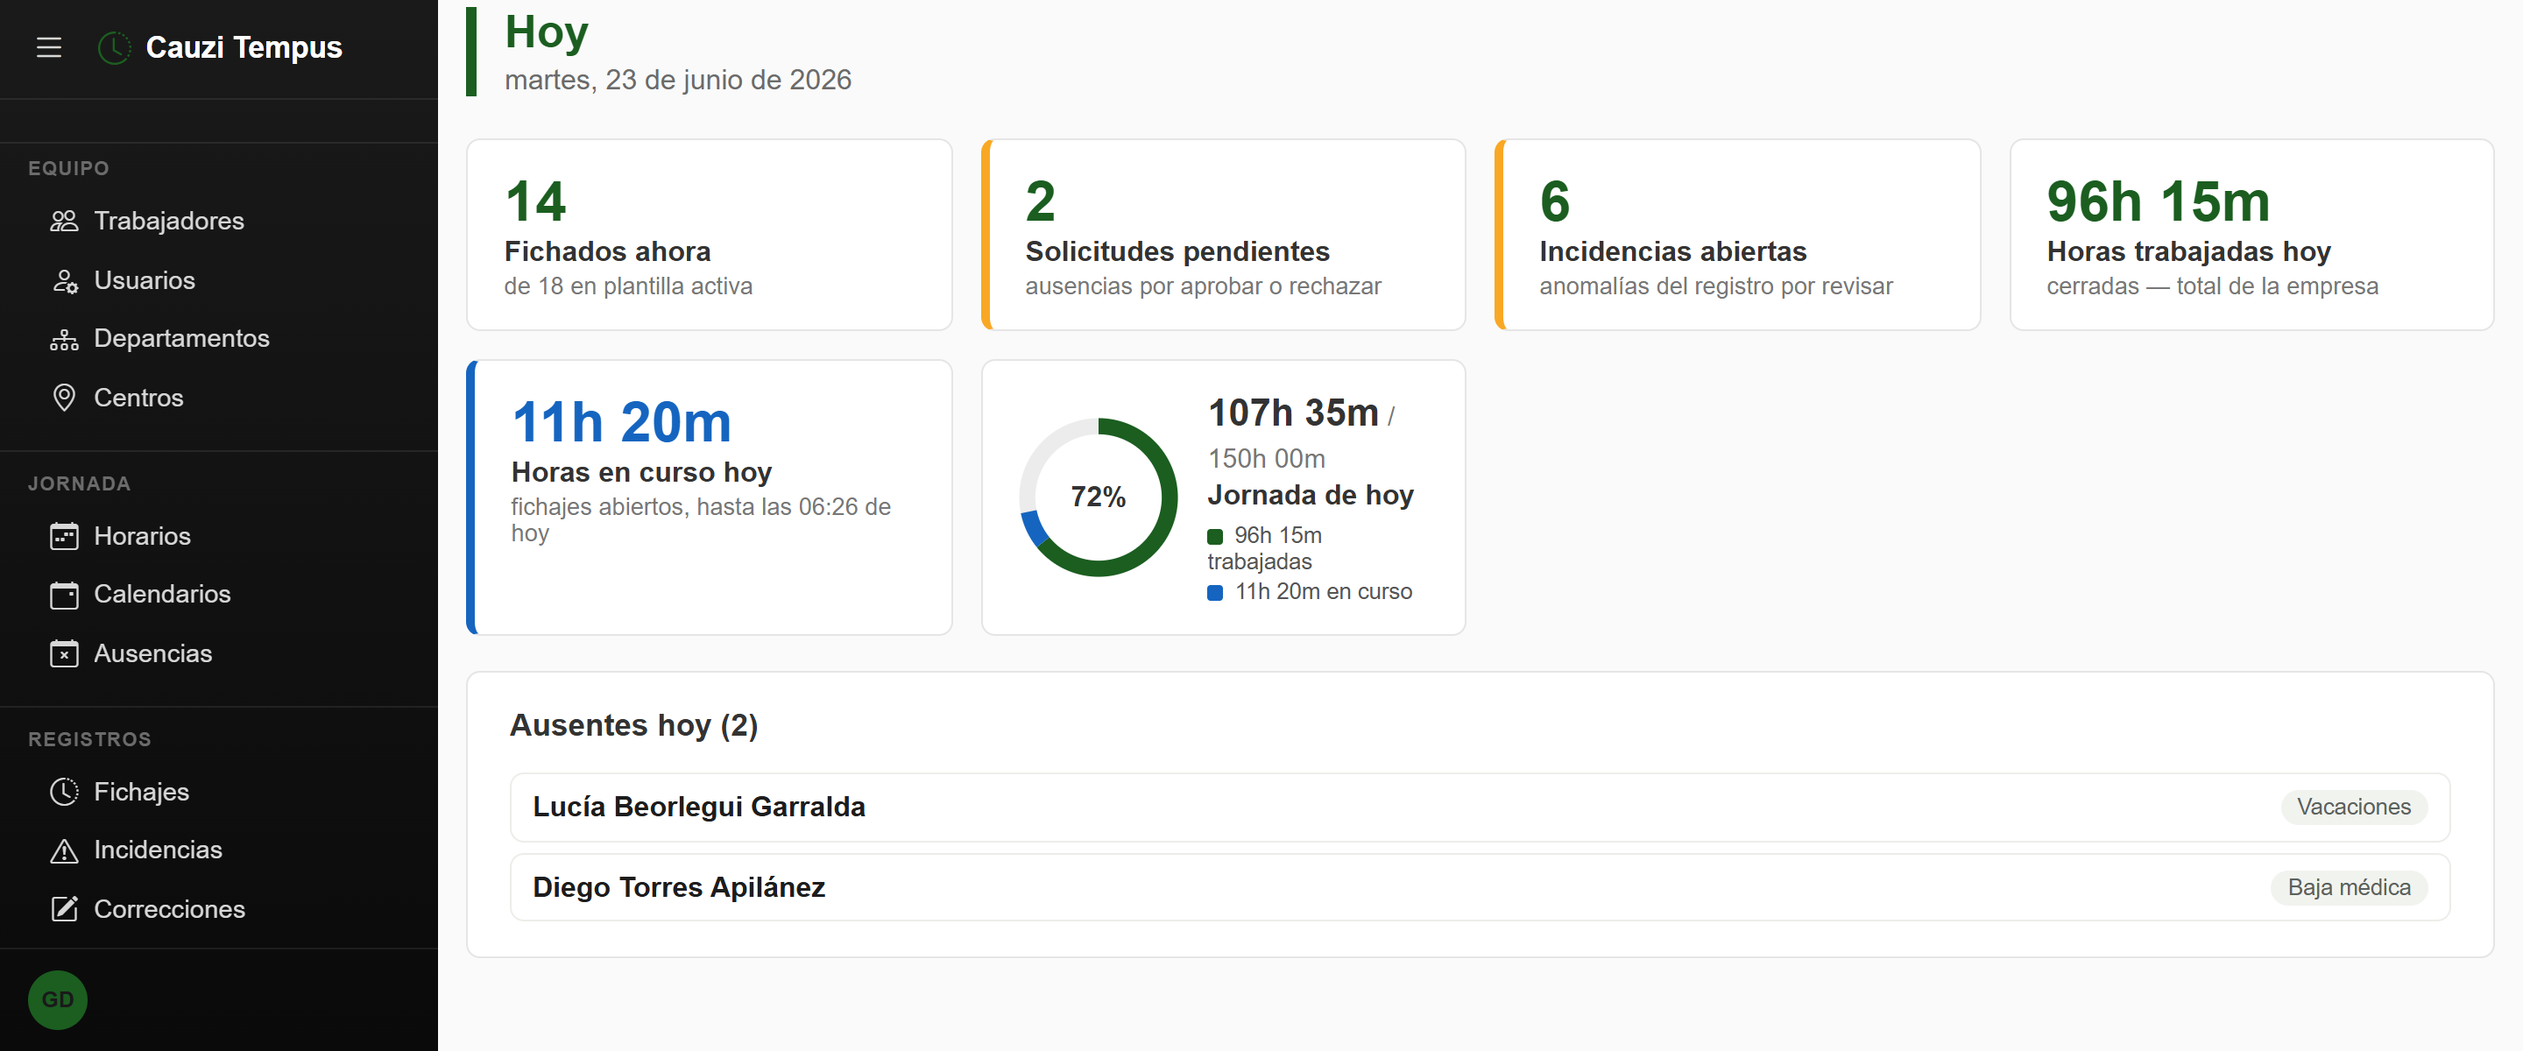Click the Incidencias warning triangle icon
This screenshot has width=2523, height=1051.
click(x=64, y=850)
